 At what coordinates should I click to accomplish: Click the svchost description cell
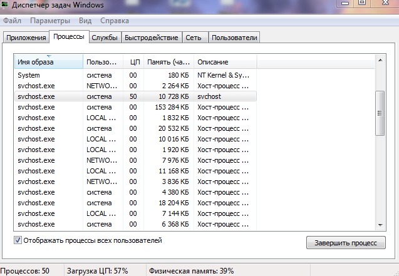tap(209, 96)
